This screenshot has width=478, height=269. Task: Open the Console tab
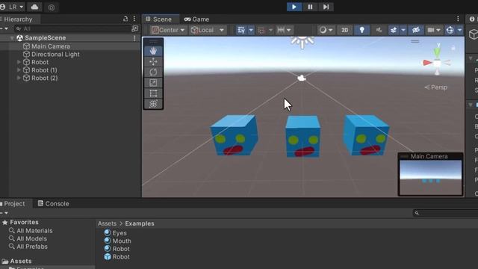pyautogui.click(x=53, y=203)
